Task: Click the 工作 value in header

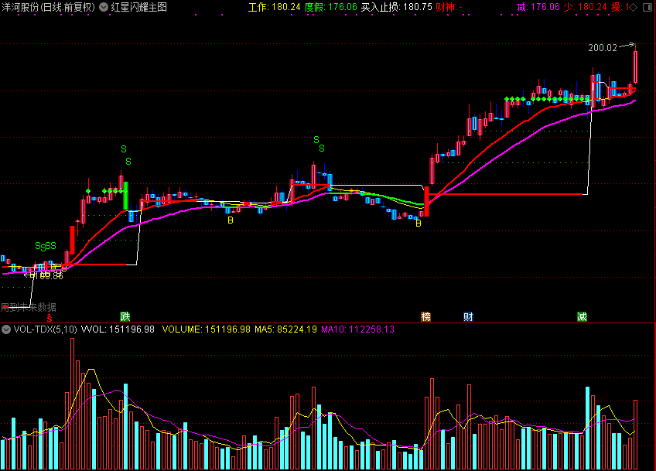Action: click(x=268, y=7)
